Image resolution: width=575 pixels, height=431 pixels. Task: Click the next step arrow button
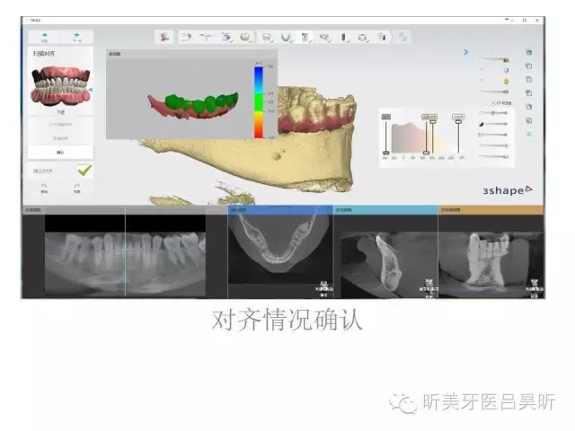click(76, 38)
